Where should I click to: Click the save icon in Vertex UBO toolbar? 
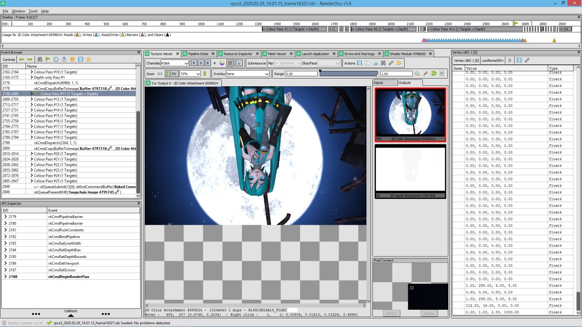[x=519, y=60]
